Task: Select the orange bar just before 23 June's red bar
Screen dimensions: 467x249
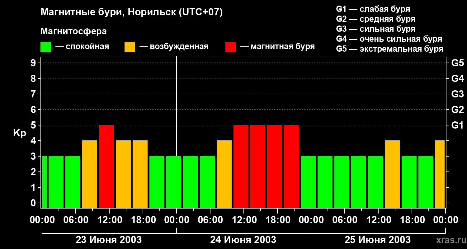Action: [90, 174]
